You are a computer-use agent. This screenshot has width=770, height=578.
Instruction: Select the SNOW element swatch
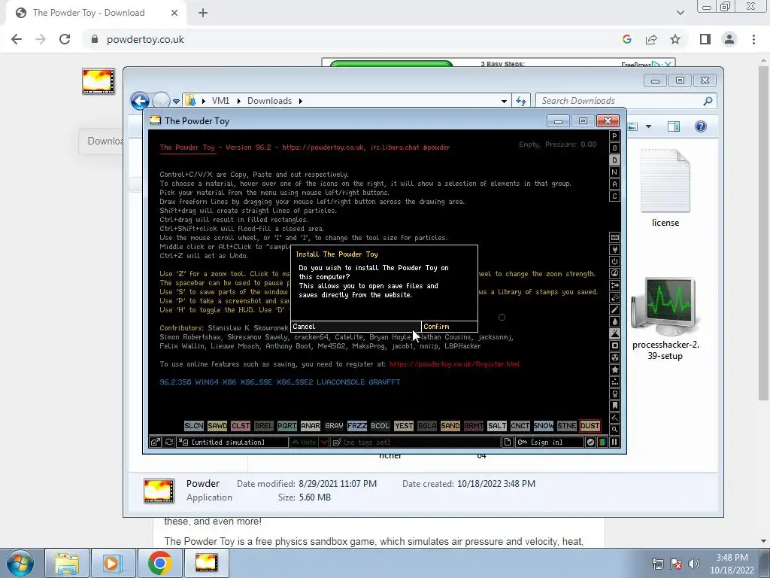[x=543, y=426]
